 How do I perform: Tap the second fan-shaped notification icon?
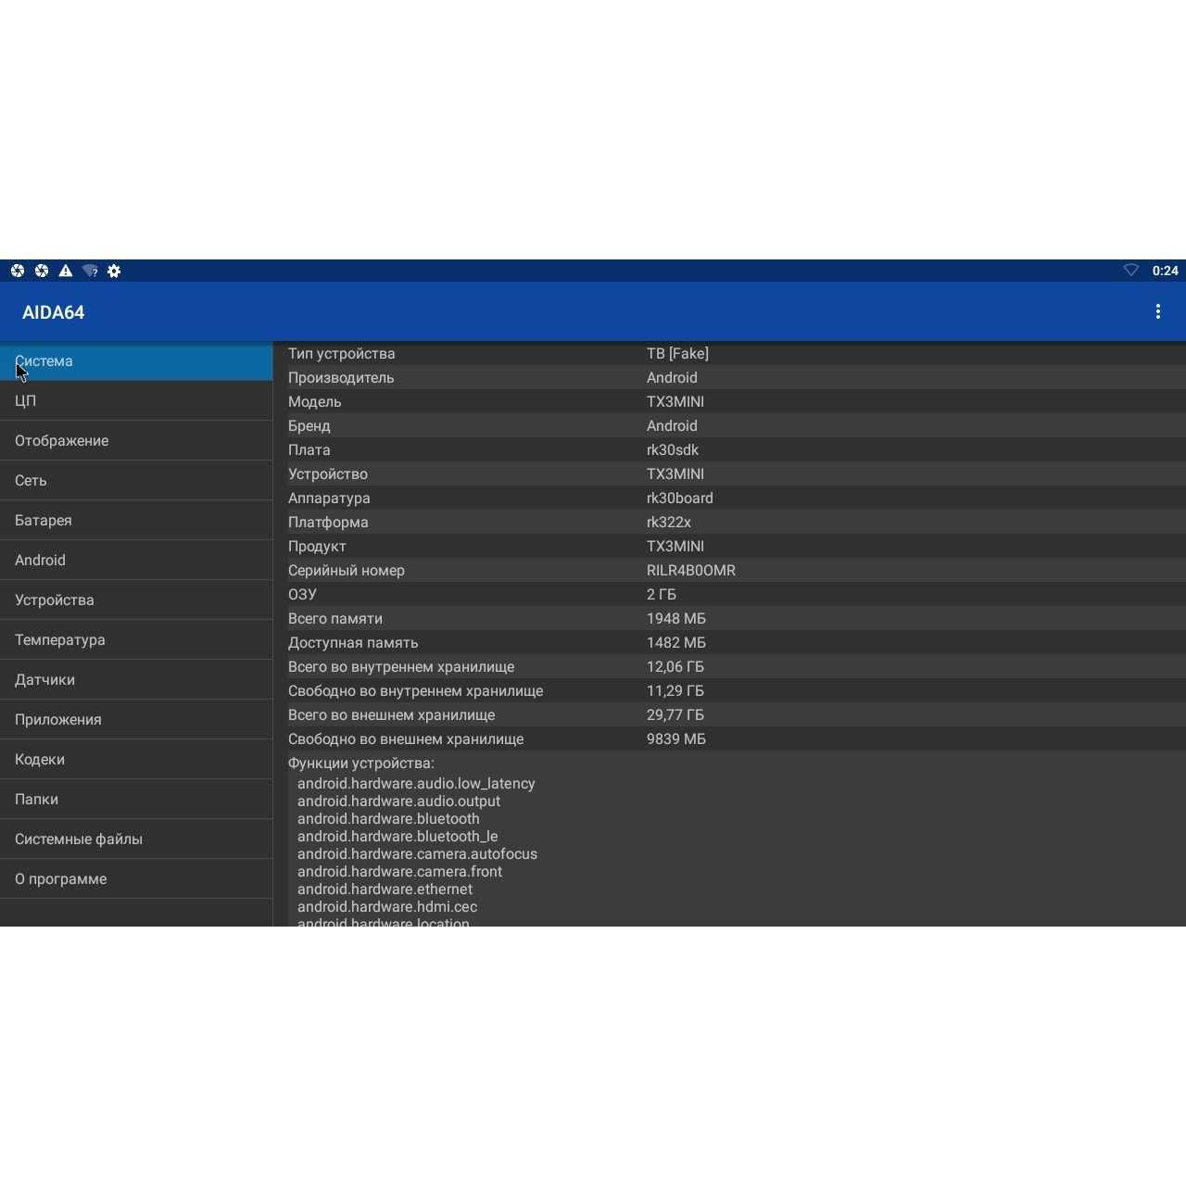(42, 271)
